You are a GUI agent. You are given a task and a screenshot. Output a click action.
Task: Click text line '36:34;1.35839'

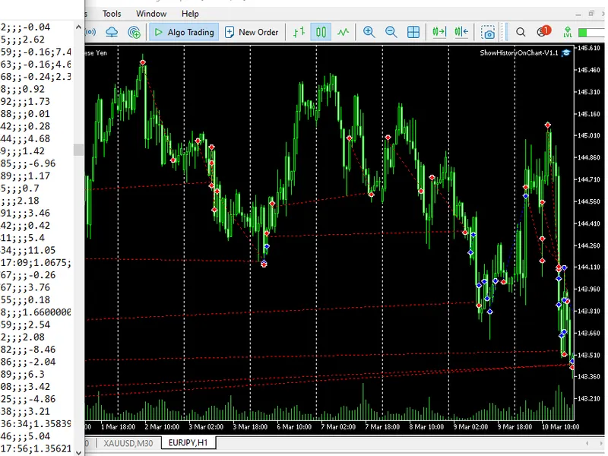click(x=35, y=424)
